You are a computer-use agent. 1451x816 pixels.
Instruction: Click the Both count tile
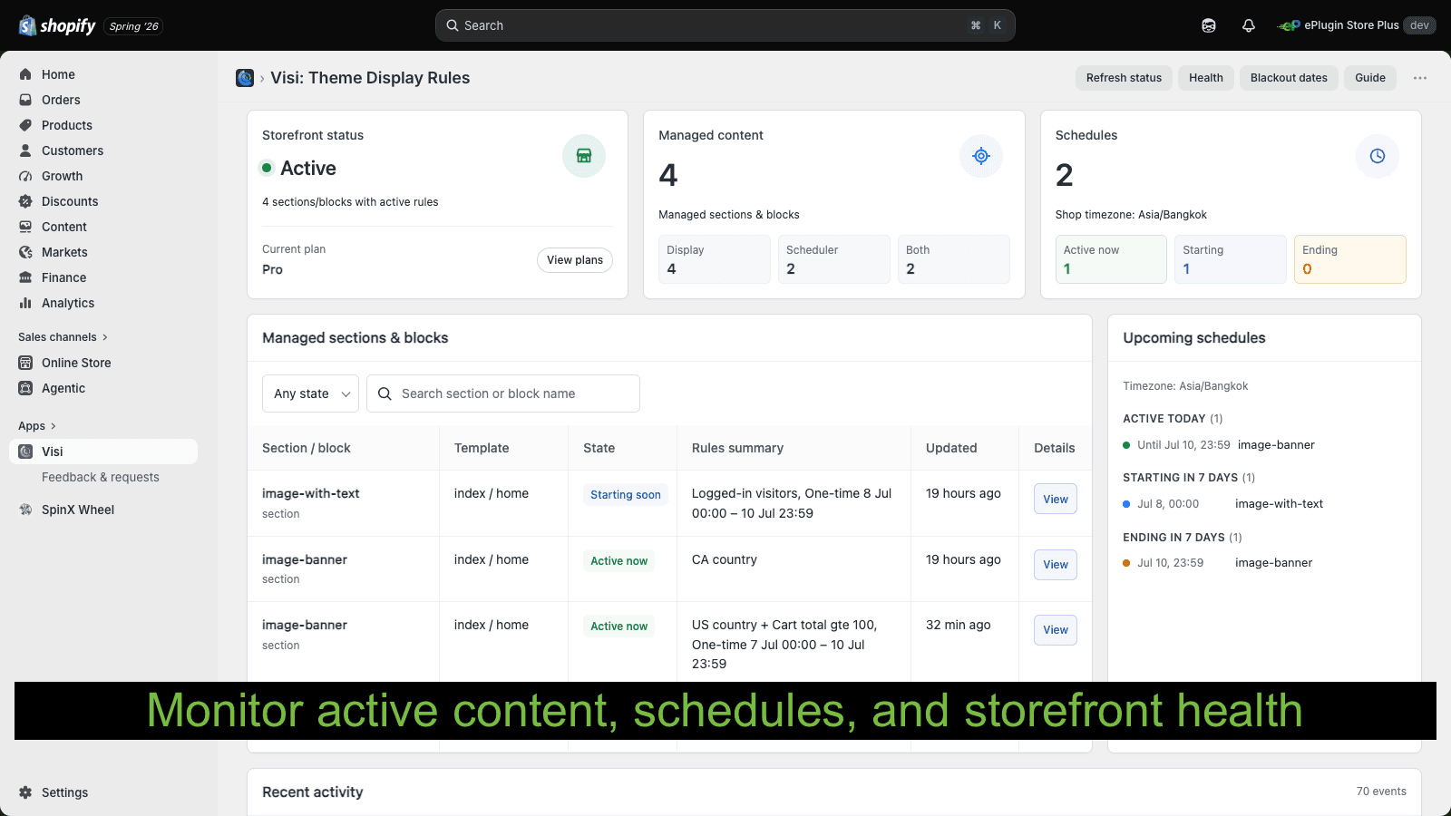[954, 259]
